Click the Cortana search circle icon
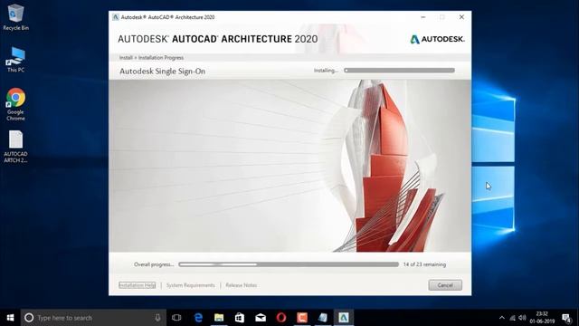Viewport: 579px width, 326px height. coord(29,318)
